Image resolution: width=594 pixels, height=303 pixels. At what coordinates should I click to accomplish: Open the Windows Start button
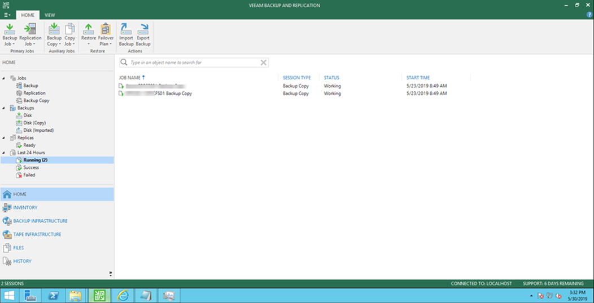10,296
